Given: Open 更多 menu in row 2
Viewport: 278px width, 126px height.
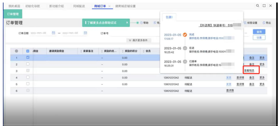Looking at the screenshot, I should (x=262, y=64).
